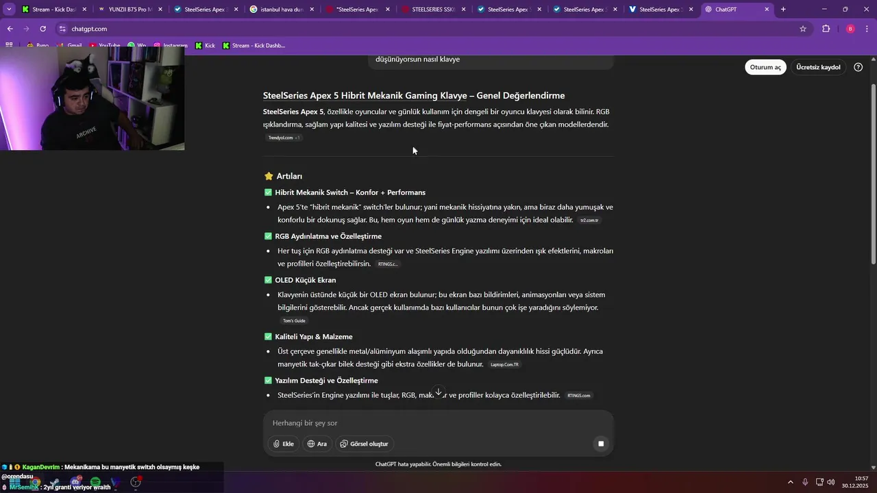This screenshot has width=877, height=493.
Task: Click the Görsel oluştur button
Action: coord(364,444)
